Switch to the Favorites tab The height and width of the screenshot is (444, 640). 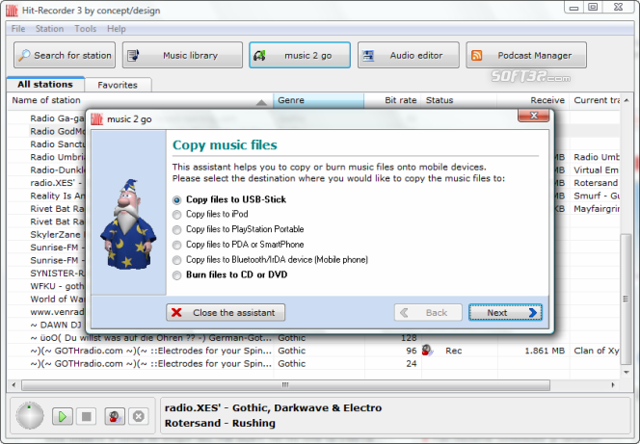click(x=118, y=85)
